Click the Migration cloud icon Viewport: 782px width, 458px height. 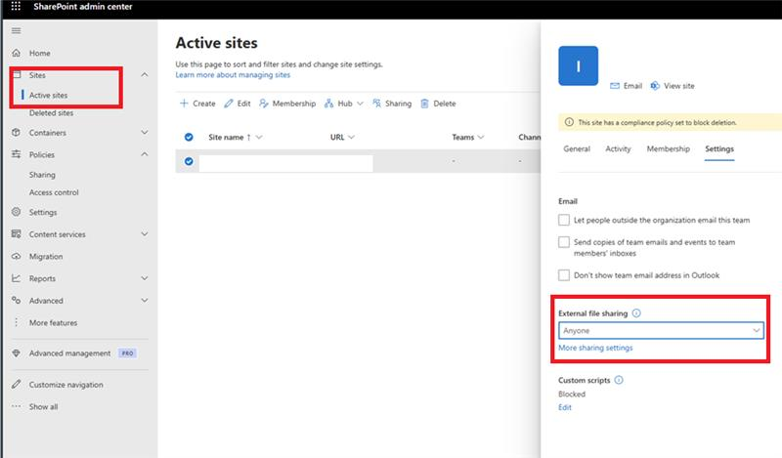[16, 256]
